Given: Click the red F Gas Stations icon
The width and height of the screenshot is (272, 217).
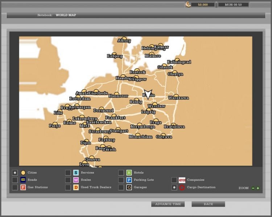Looking at the screenshot, I should tap(23, 187).
